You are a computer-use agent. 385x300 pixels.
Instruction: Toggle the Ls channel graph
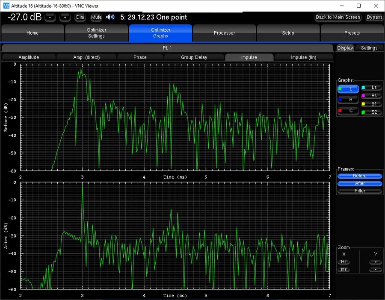point(371,87)
